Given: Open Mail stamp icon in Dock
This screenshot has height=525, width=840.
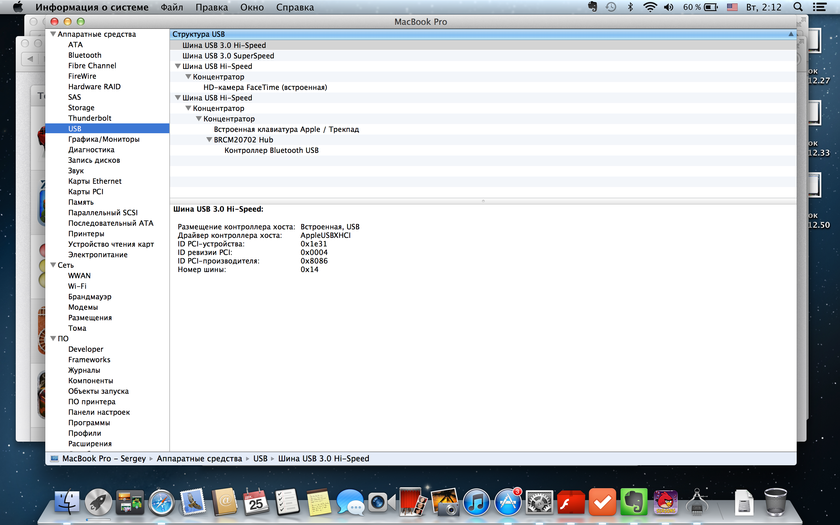Looking at the screenshot, I should (193, 502).
